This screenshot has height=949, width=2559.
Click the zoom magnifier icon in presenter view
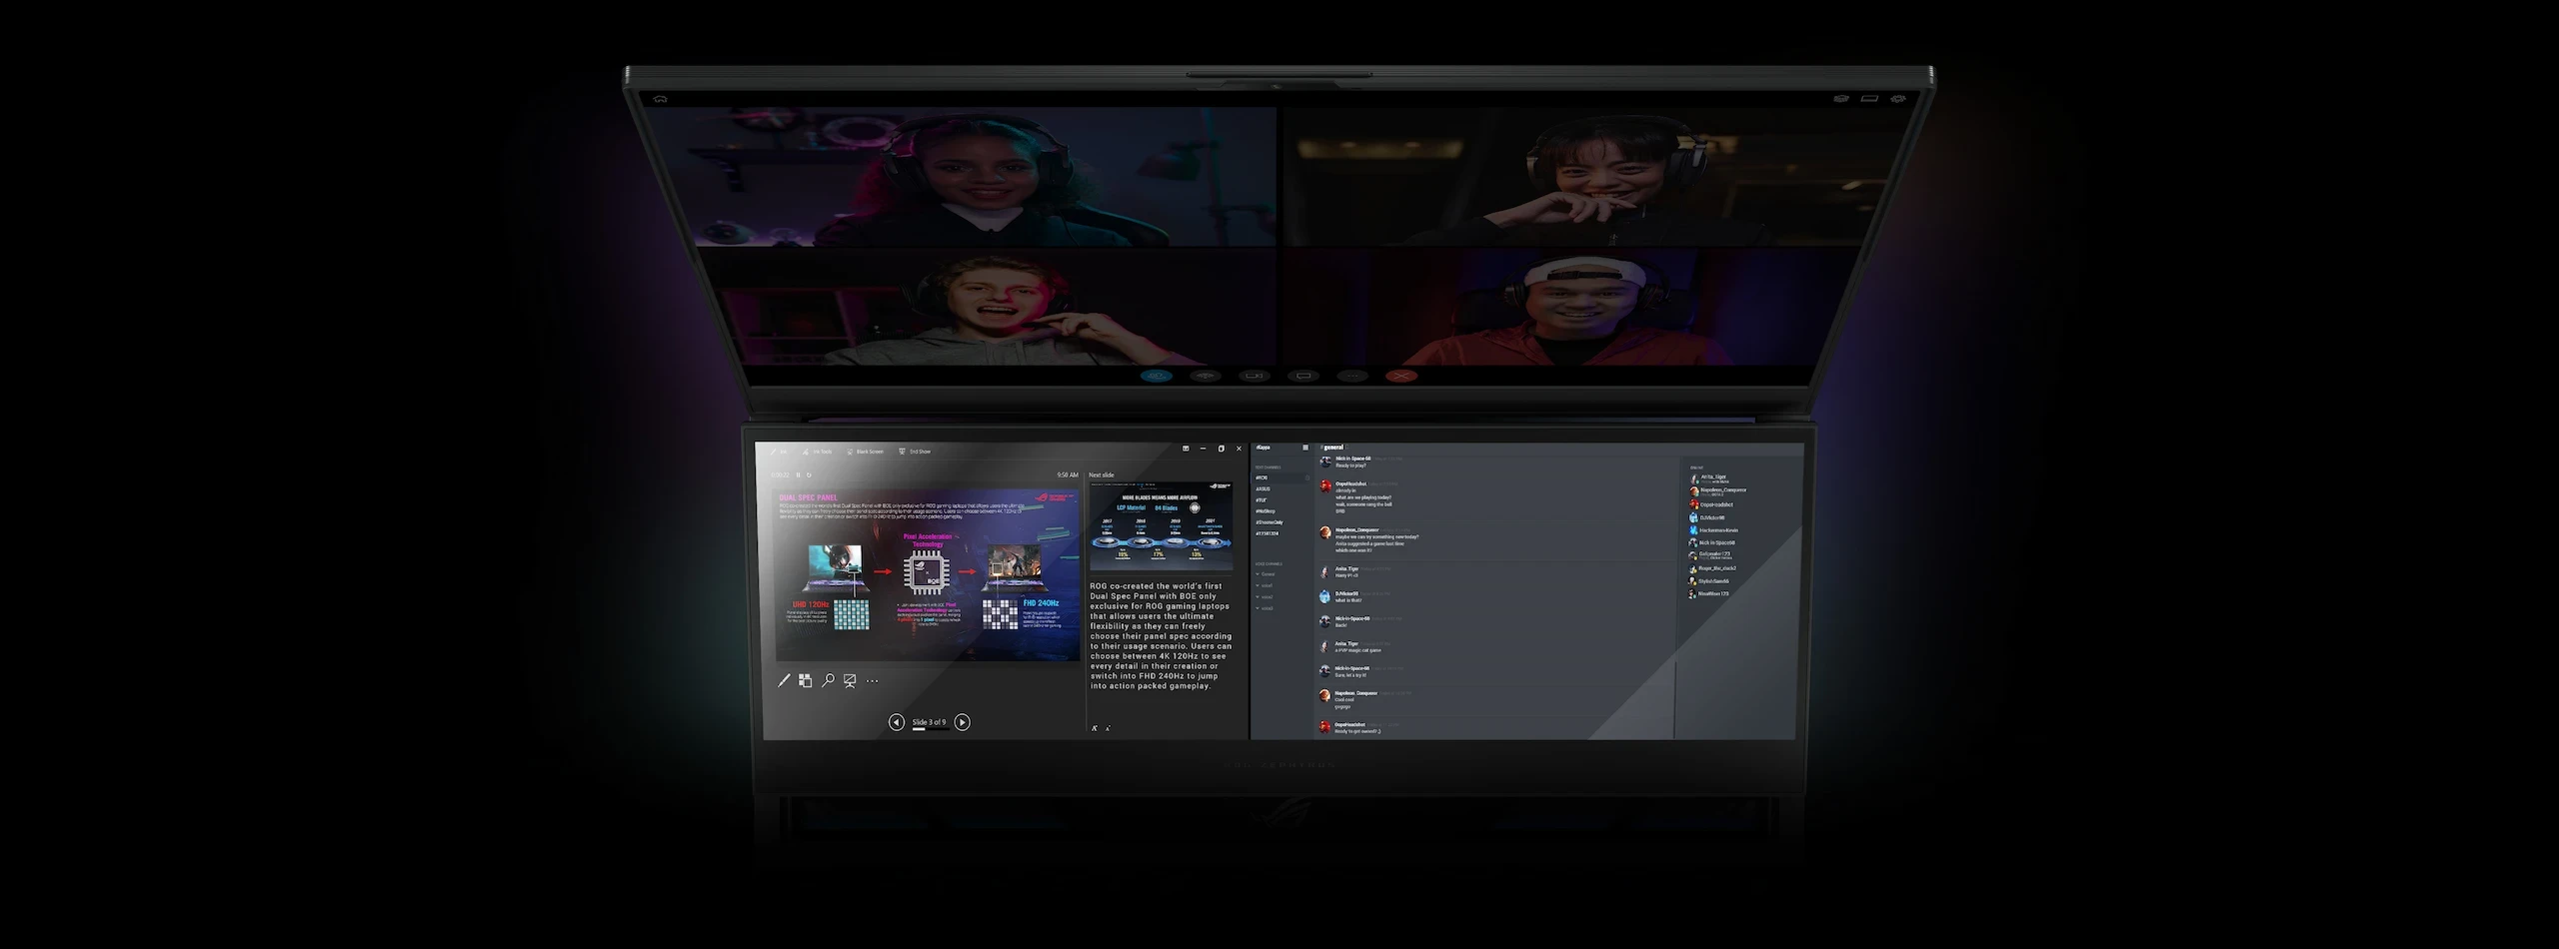click(828, 681)
